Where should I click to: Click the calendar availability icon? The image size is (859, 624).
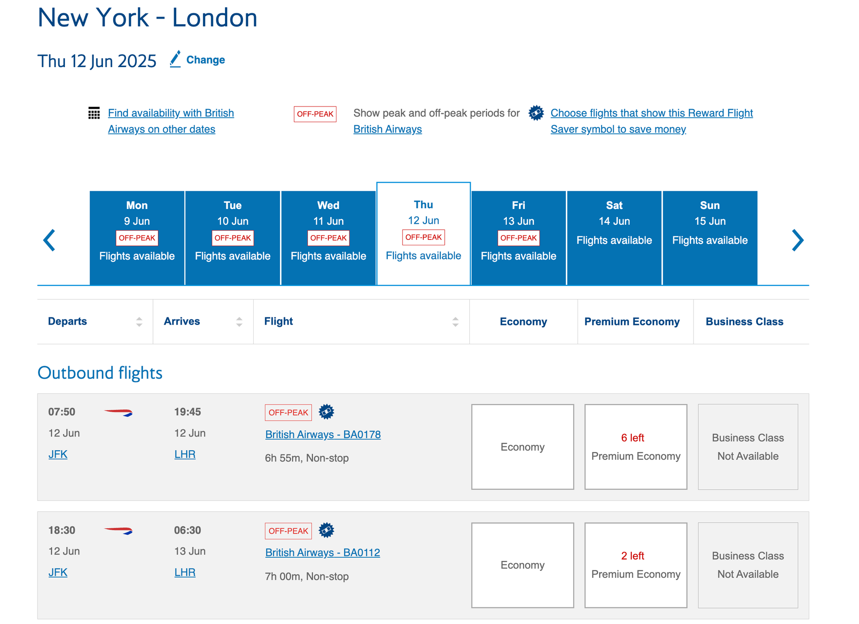(x=94, y=114)
